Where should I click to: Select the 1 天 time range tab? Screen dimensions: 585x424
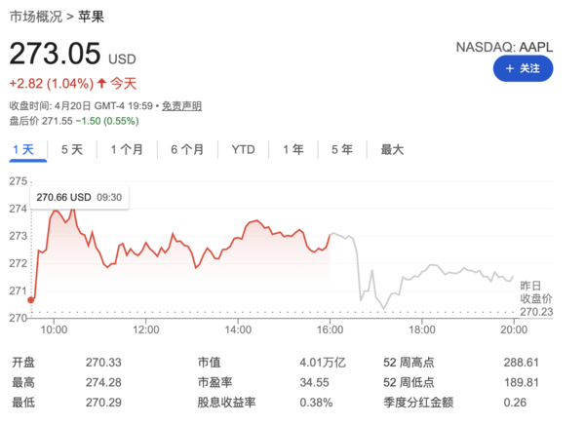click(22, 150)
